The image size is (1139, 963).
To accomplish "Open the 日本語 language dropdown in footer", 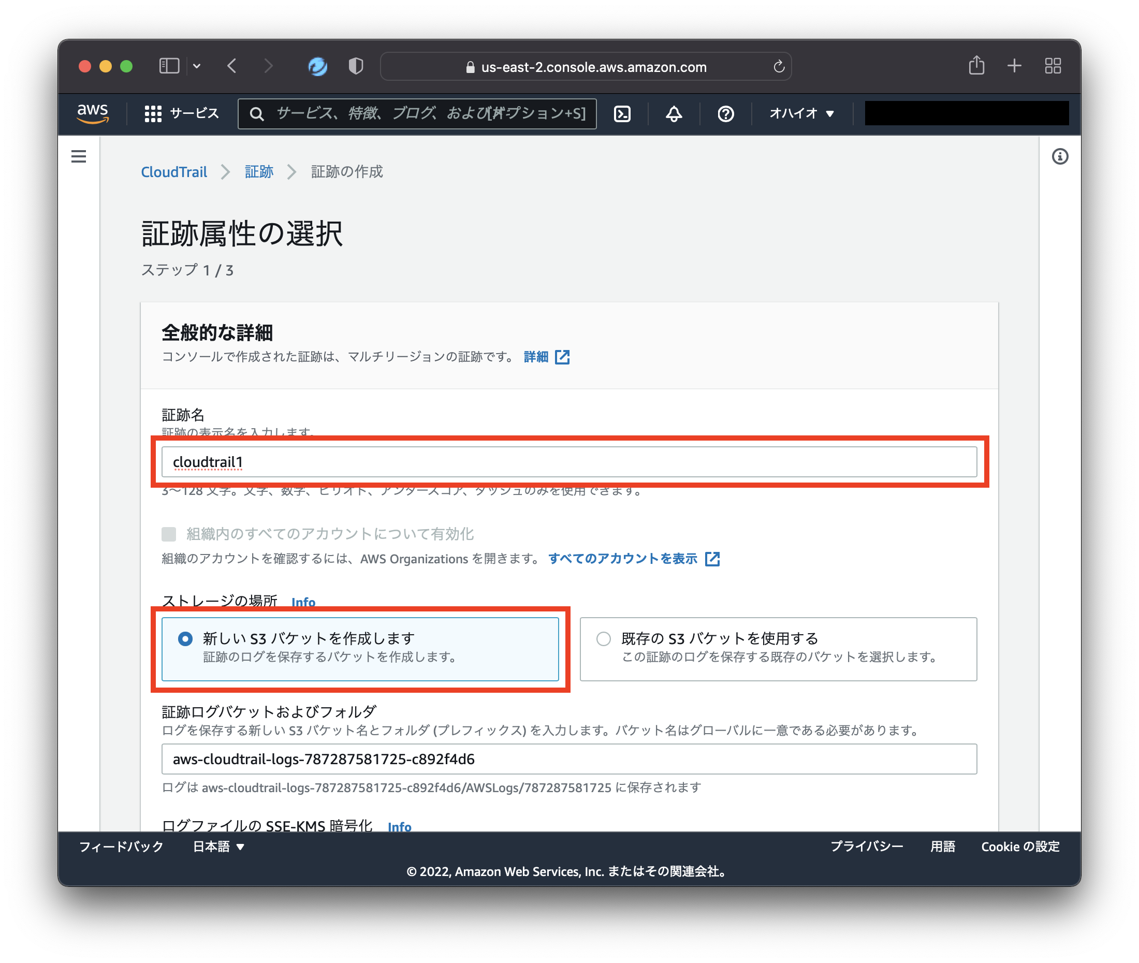I will coord(218,847).
